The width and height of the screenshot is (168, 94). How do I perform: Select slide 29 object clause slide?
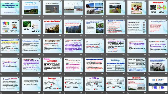[94, 65]
